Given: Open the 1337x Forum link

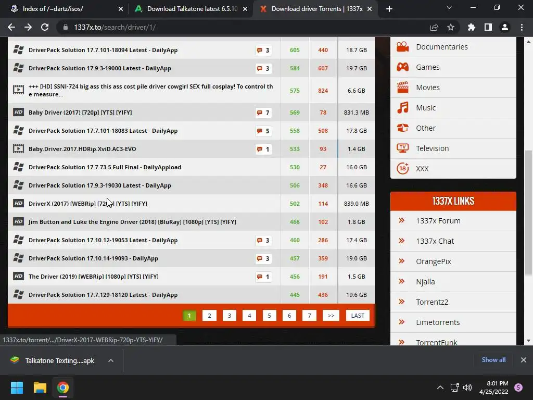Looking at the screenshot, I should click(438, 221).
